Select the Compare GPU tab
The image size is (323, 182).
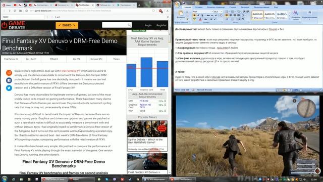pyautogui.click(x=96, y=59)
